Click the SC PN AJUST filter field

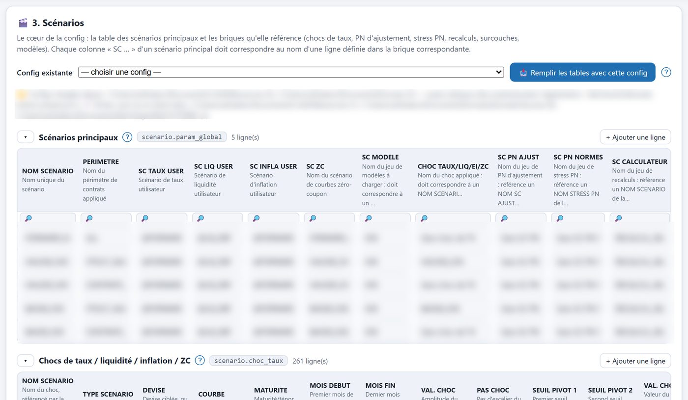pyautogui.click(x=520, y=218)
